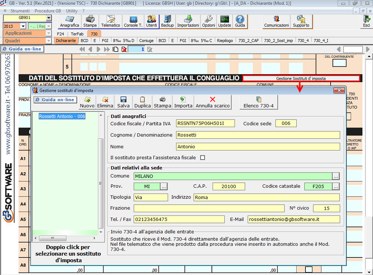Screen dimensions: 373x275
Task: Open Importazioni in main toolbar
Action: pyautogui.click(x=188, y=22)
